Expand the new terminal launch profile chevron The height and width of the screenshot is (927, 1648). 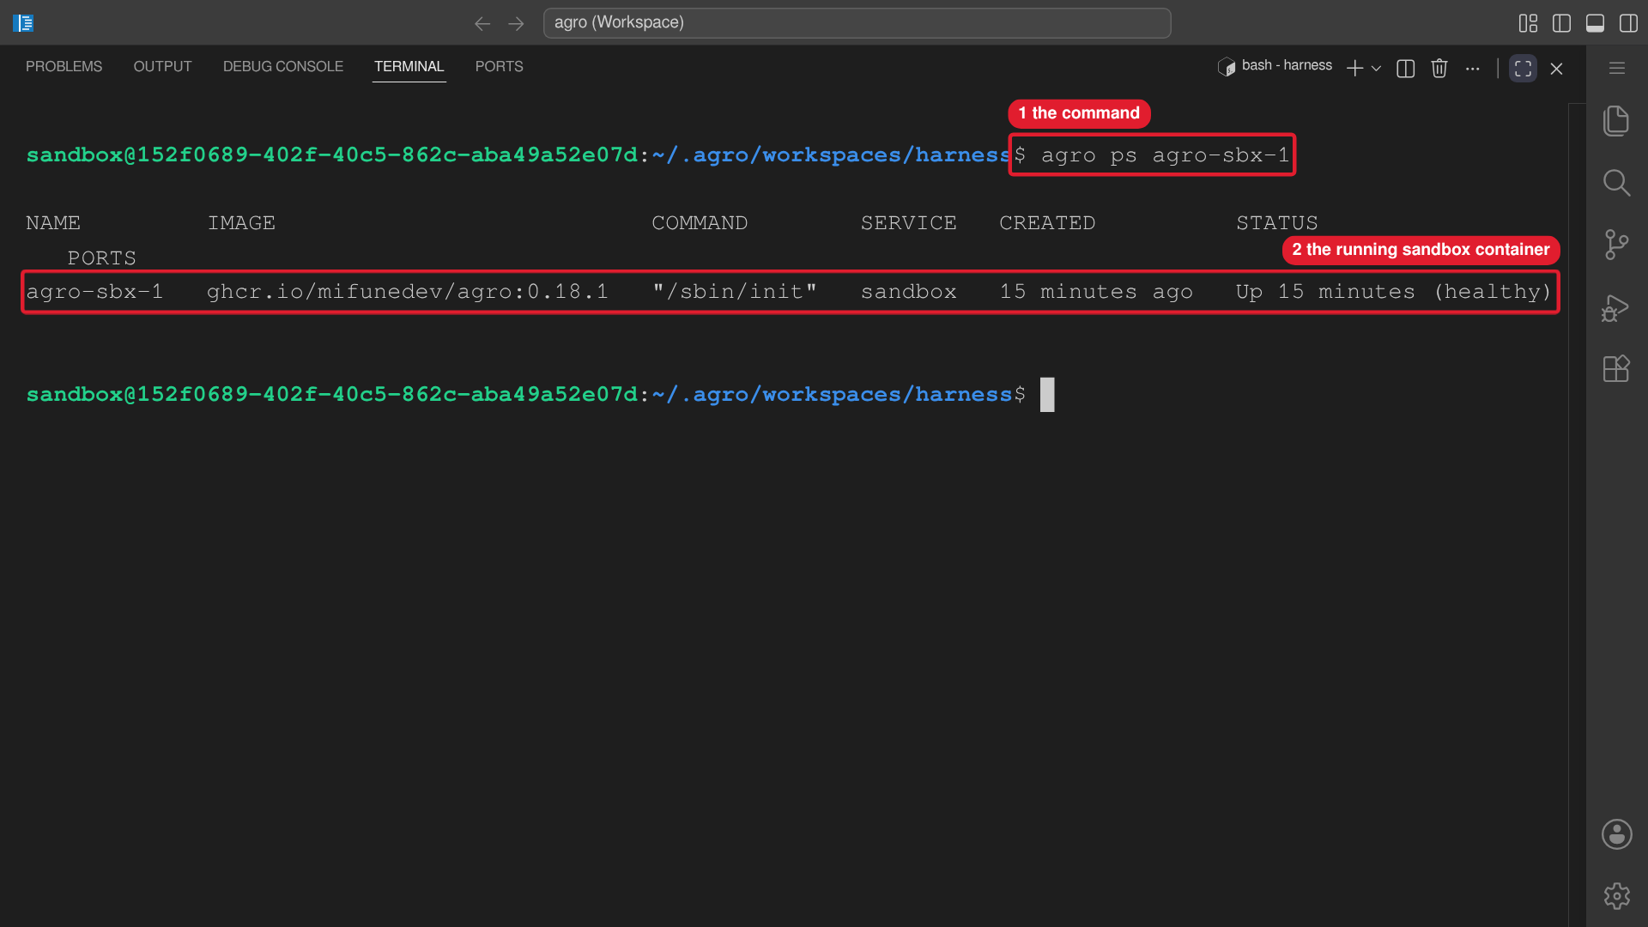coord(1376,69)
